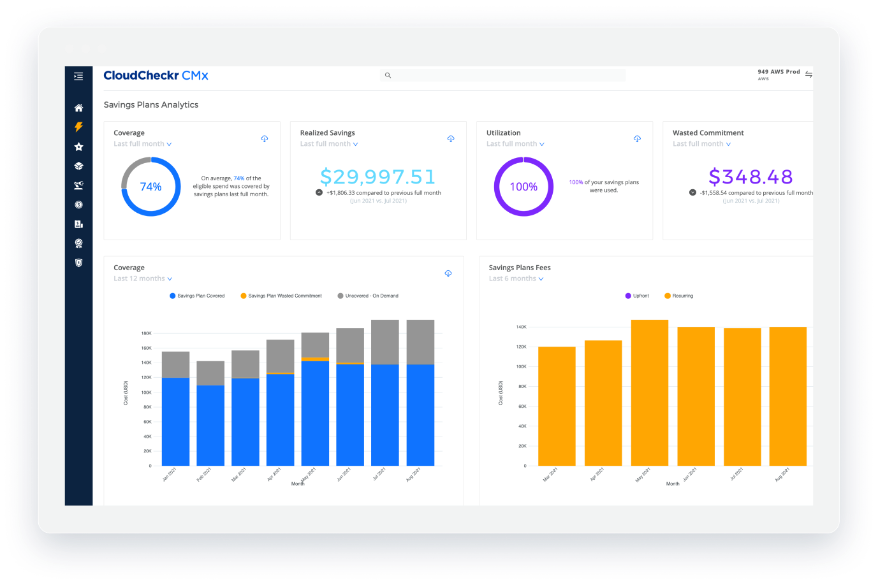Click the May 2021 orange wasted commitment segment
The image size is (878, 583).
(315, 359)
